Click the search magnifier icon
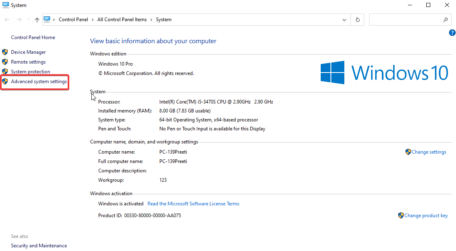The image size is (456, 251). (445, 20)
